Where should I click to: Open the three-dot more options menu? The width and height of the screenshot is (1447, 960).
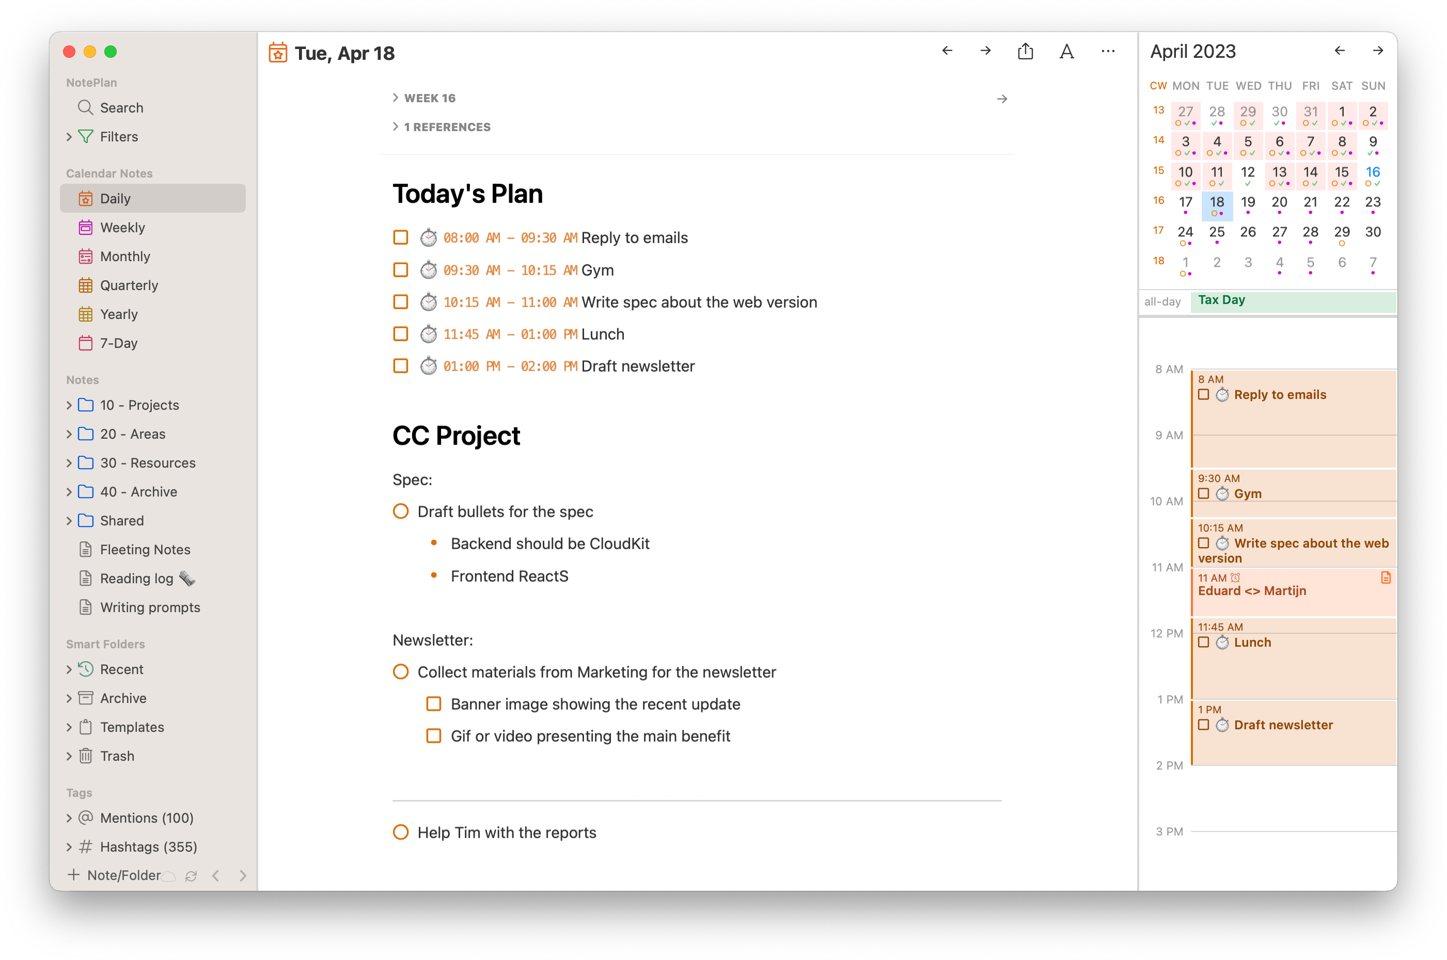pyautogui.click(x=1108, y=52)
